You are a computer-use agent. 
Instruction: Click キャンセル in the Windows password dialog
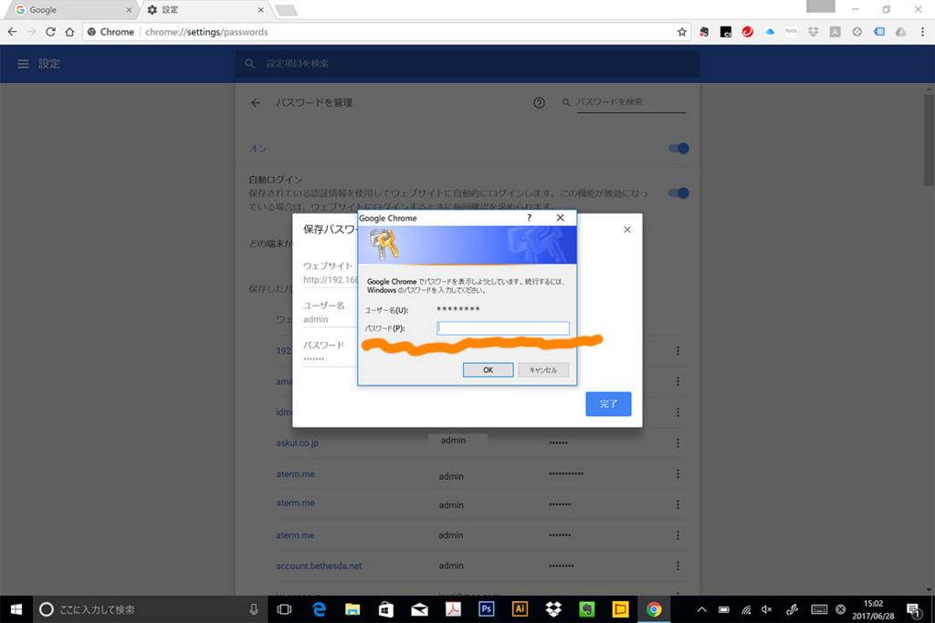[x=542, y=369]
